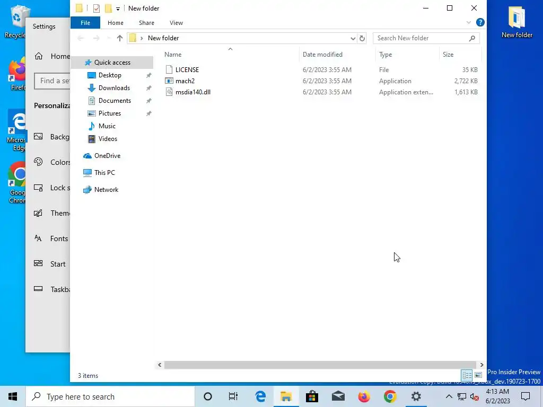Click the Find a setting box in Settings

pos(52,81)
